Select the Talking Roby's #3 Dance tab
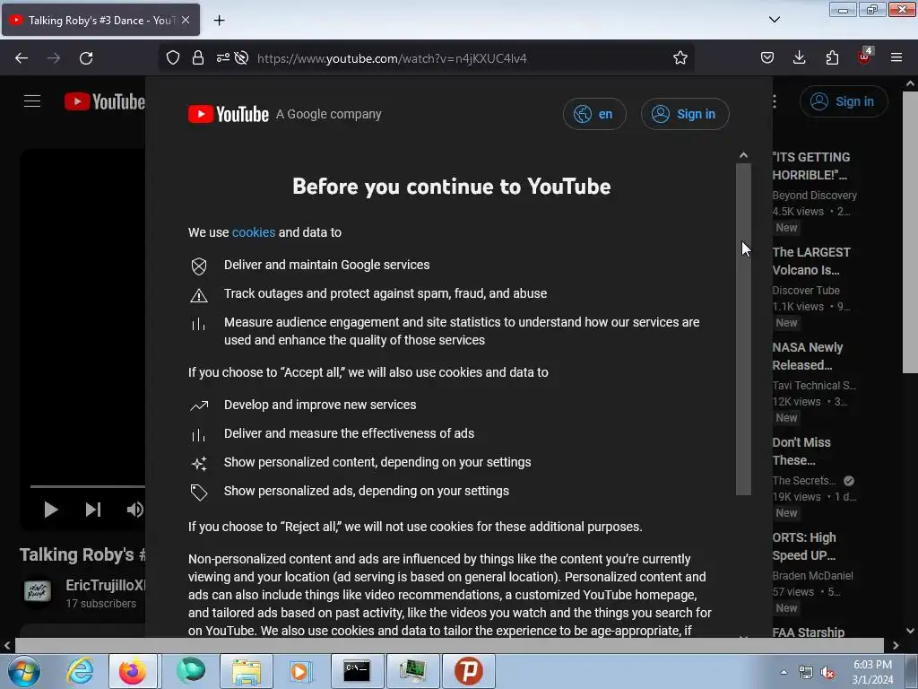 pyautogui.click(x=100, y=20)
